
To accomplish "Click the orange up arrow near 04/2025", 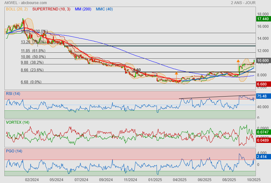I will [x=176, y=73].
